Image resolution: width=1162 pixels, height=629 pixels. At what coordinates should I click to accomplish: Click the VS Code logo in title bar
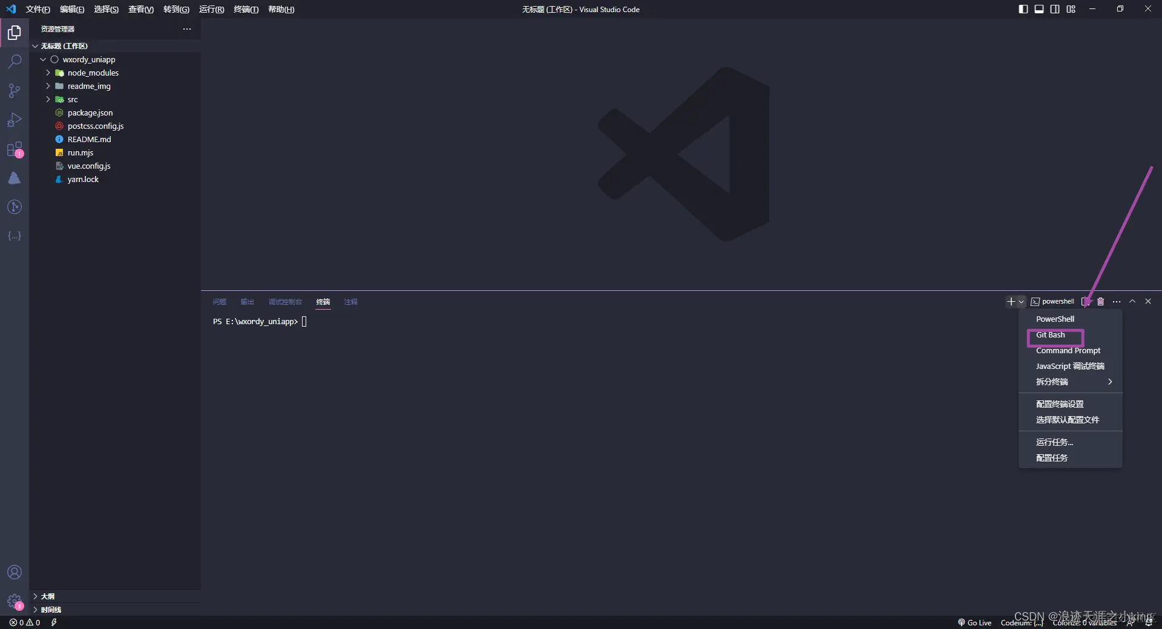pyautogui.click(x=11, y=9)
